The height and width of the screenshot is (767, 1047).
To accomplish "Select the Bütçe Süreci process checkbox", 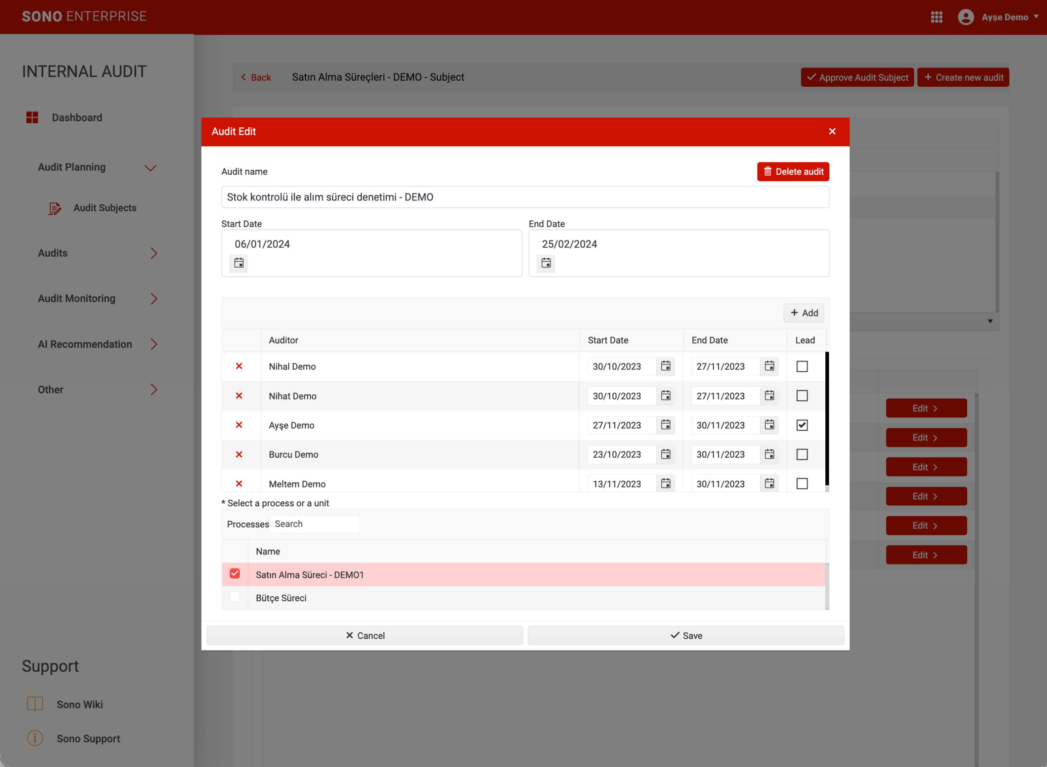I will tap(235, 597).
